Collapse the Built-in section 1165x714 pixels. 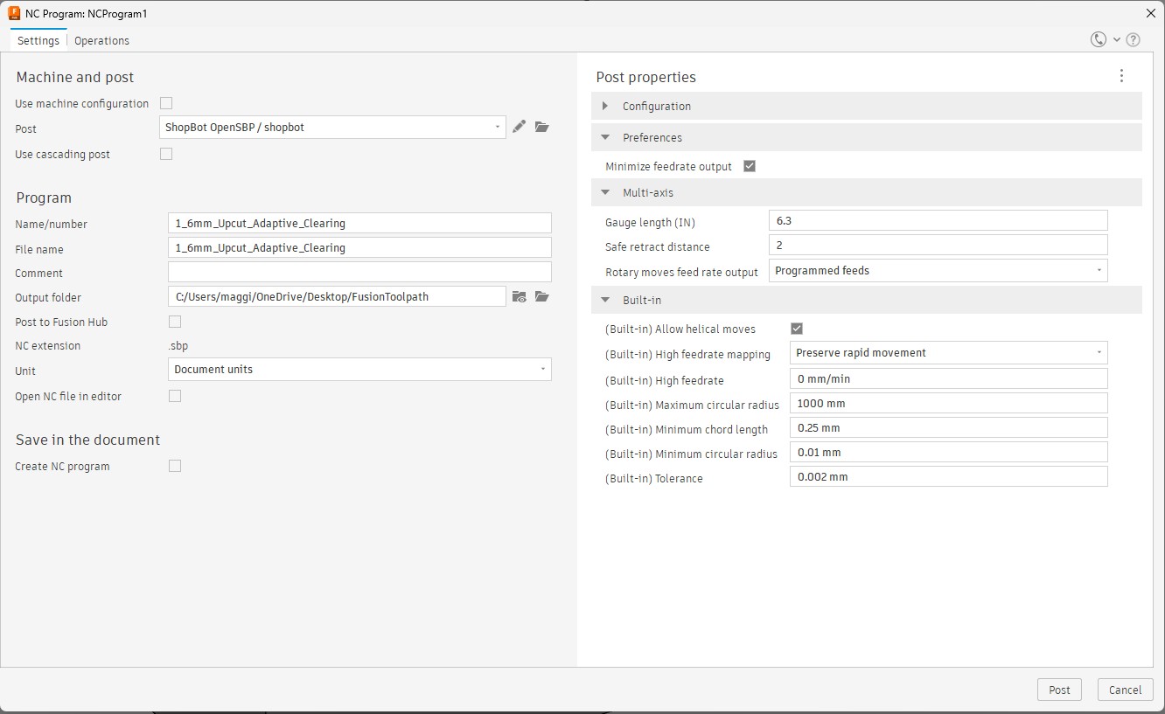point(867,300)
